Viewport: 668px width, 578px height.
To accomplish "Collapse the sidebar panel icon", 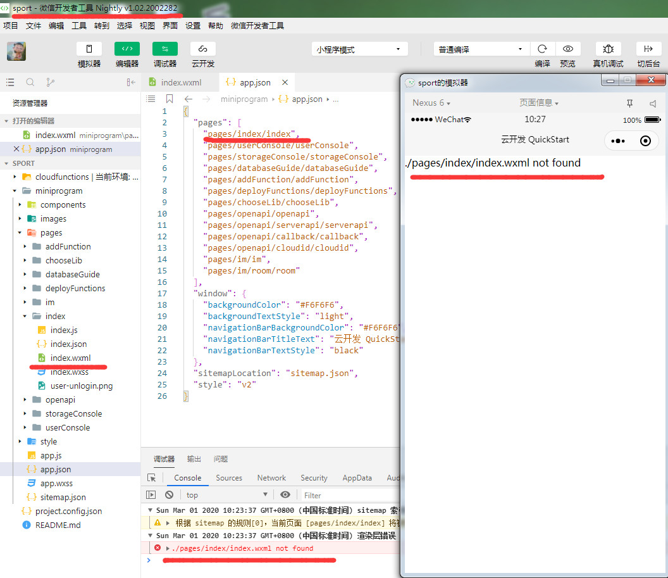I will (131, 82).
